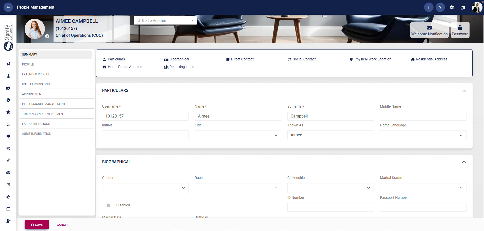Screen dimensions: 484x231
Task: Open the settings gear in the top bar
Action: point(452,7)
